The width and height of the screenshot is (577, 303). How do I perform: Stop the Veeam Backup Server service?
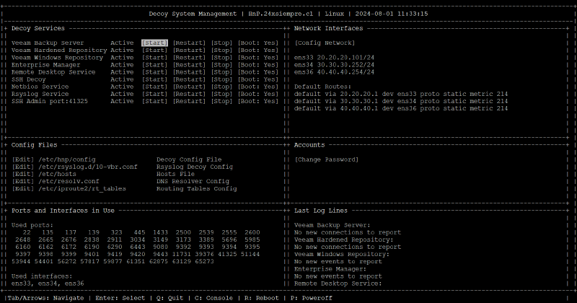[221, 43]
